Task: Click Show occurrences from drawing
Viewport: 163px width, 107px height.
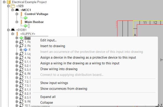Action: coord(64,88)
